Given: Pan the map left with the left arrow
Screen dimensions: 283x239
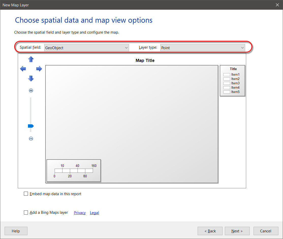Looking at the screenshot, I should (x=23, y=69).
